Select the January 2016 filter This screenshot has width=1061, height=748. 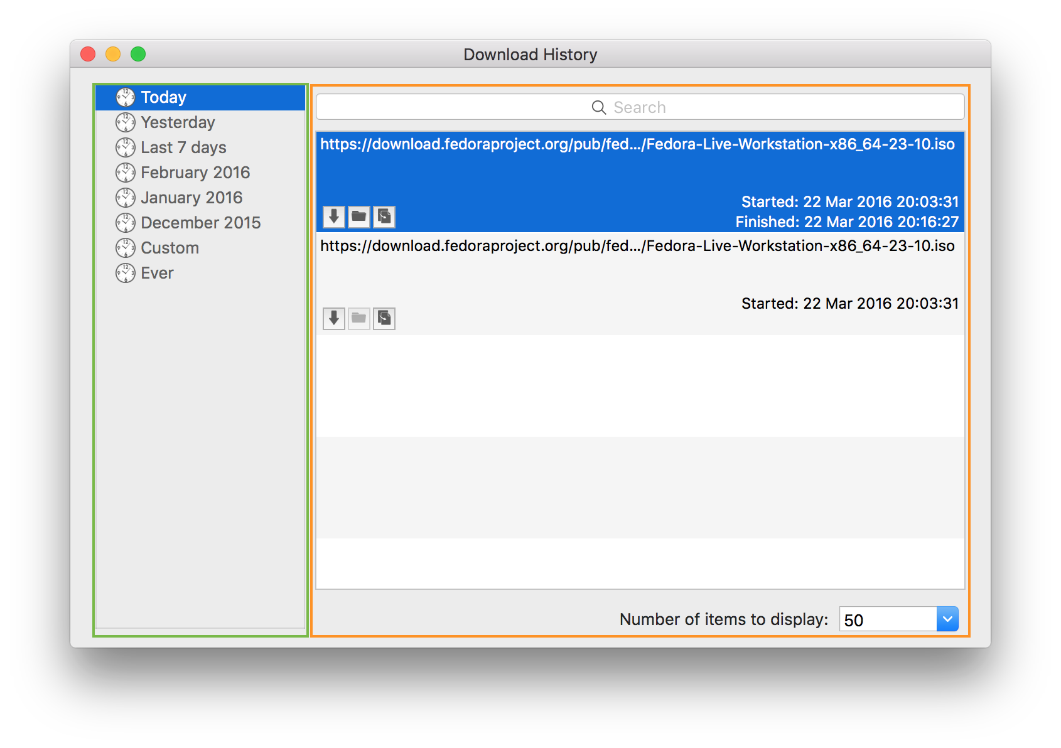coord(191,197)
